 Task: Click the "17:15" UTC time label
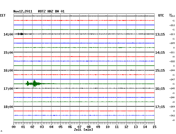(160, 107)
